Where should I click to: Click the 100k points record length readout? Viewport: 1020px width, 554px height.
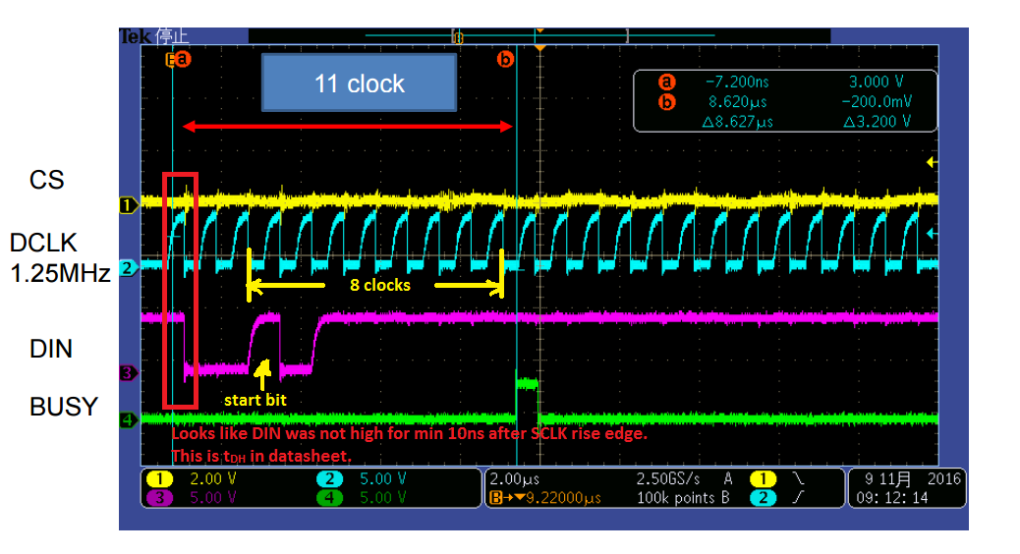675,498
